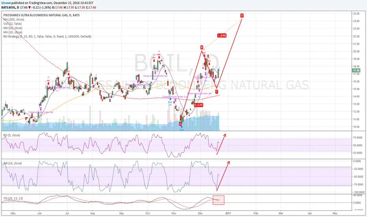Click 20.00 on the price scale
The image size is (367, 217).
[x=356, y=51]
